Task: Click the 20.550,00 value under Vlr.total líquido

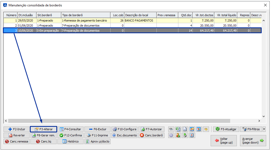Action: coord(226,26)
